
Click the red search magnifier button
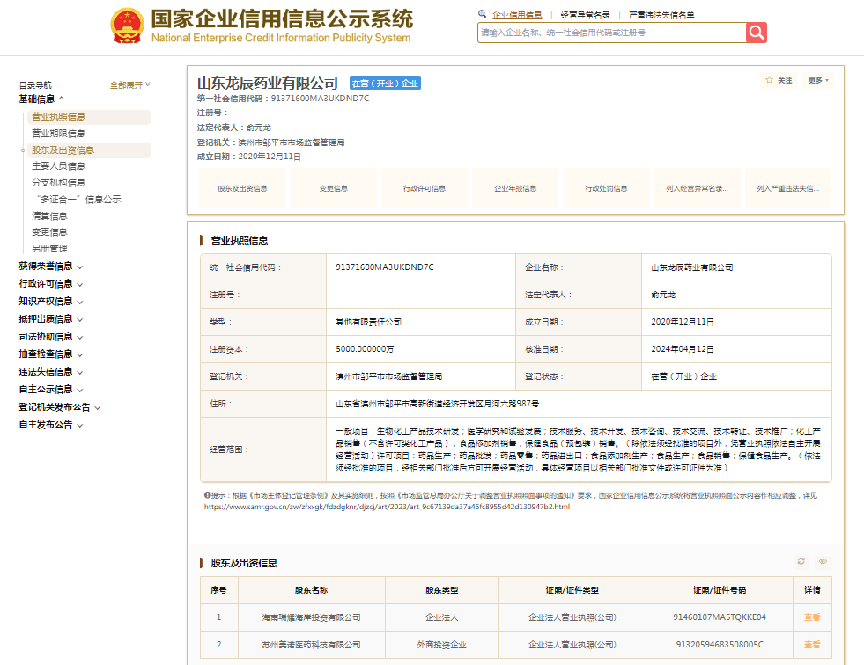(x=756, y=33)
